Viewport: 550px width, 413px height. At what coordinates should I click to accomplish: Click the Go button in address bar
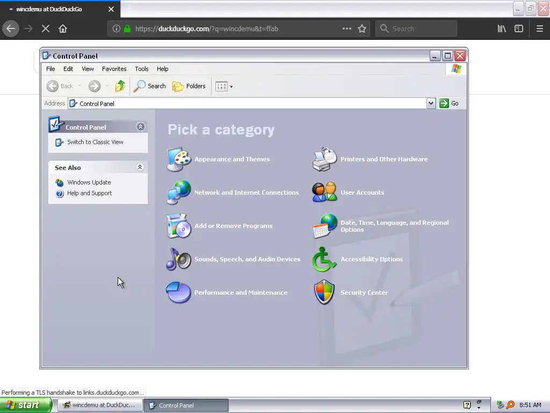click(x=449, y=103)
